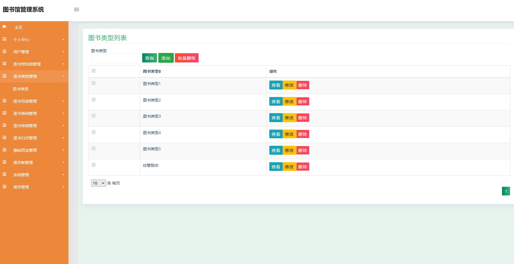514x264 pixels.
Task: Collapse the 图书类型管理 menu arrow
Action: (63, 76)
